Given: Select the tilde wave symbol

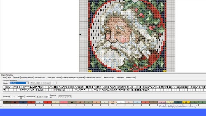Looking at the screenshot, I should (26, 90).
